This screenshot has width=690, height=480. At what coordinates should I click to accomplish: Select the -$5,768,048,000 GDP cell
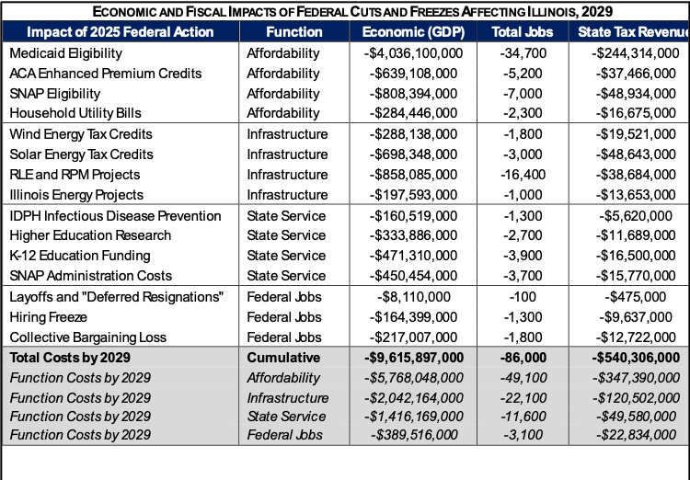coord(413,378)
